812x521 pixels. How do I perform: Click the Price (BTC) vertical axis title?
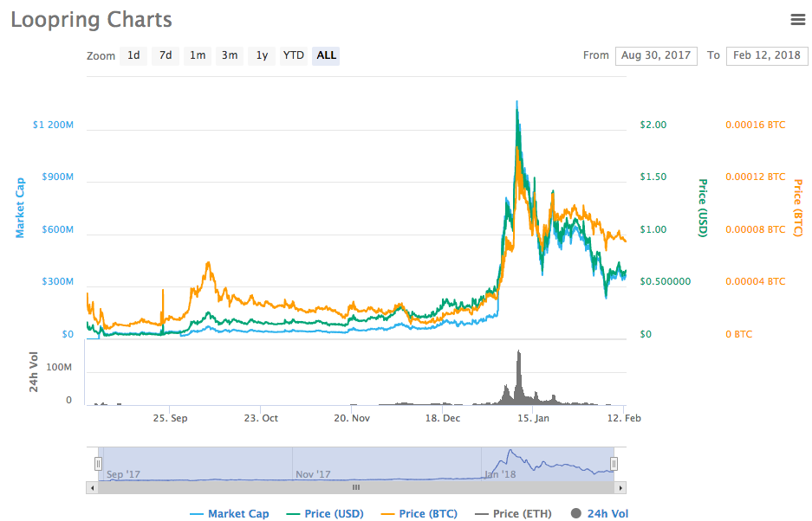(798, 208)
